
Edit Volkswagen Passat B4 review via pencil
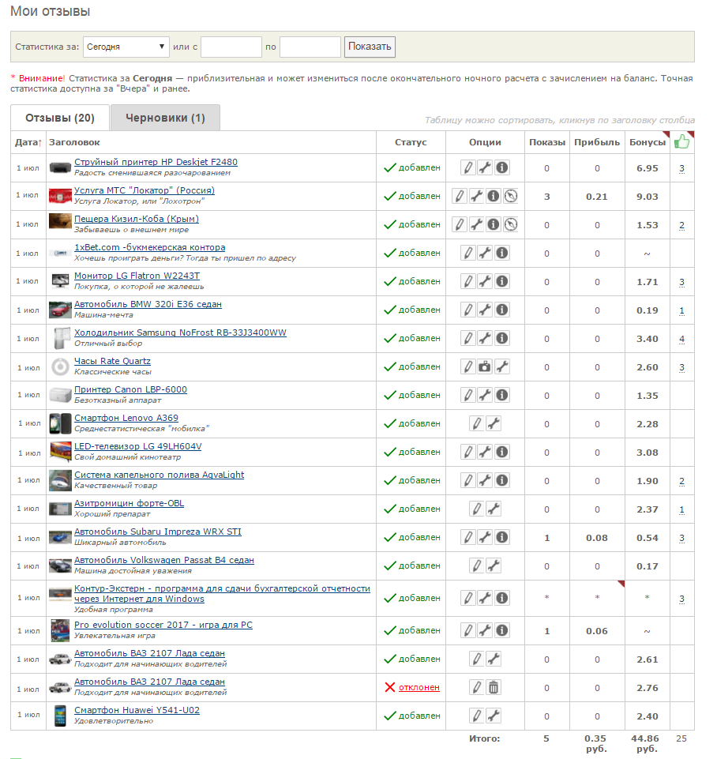(x=476, y=565)
